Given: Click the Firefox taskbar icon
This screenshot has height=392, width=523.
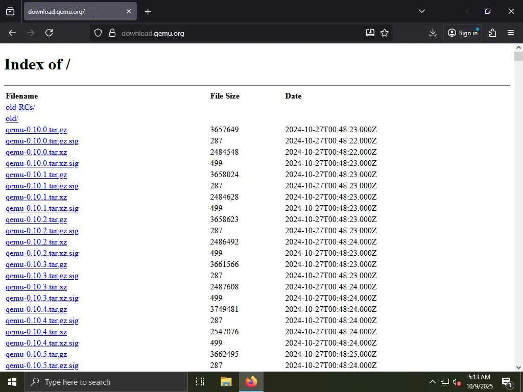Looking at the screenshot, I should 251,382.
